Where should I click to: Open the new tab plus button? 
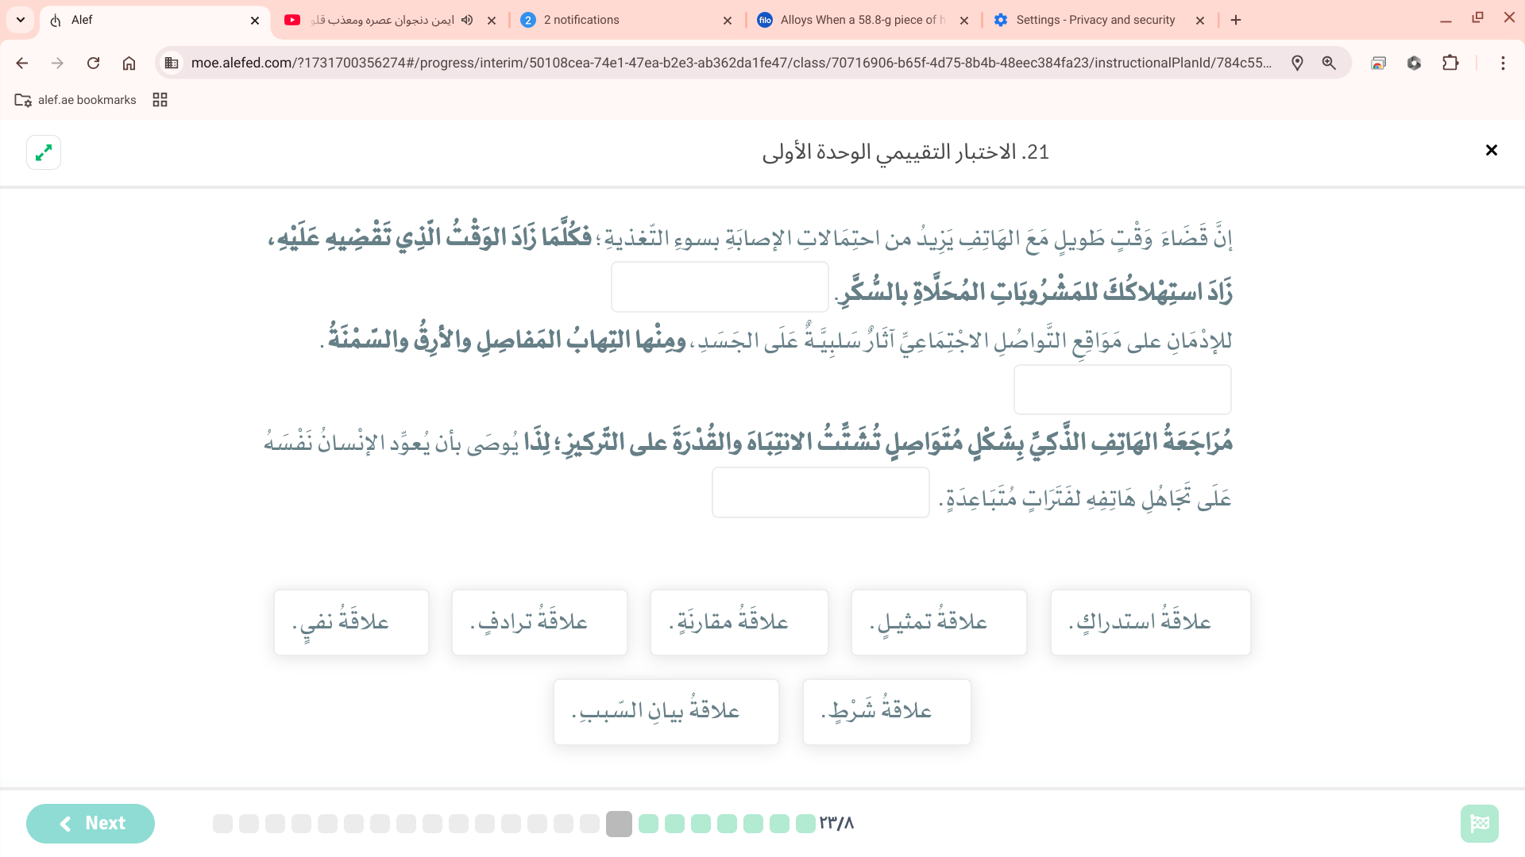click(x=1236, y=21)
